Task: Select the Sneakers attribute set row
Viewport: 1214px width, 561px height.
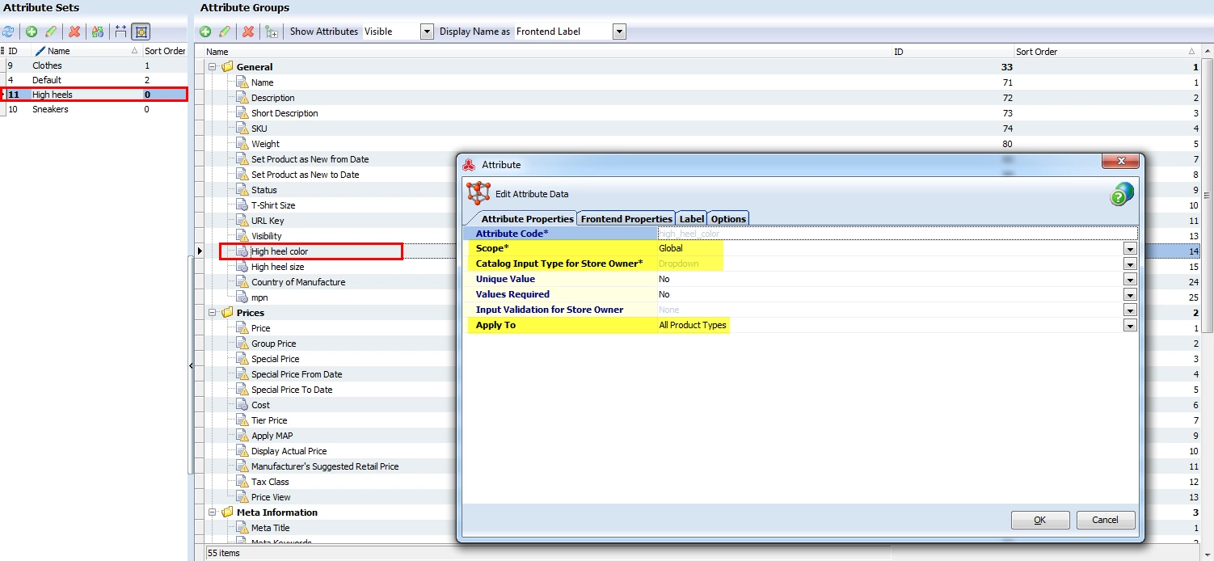Action: [94, 109]
